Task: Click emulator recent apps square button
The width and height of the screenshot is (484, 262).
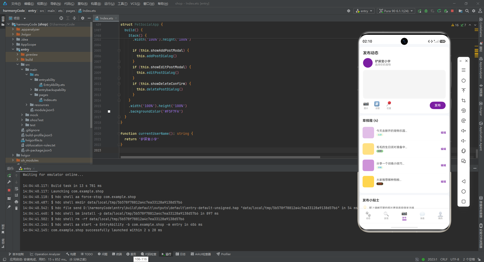Action: [x=464, y=202]
